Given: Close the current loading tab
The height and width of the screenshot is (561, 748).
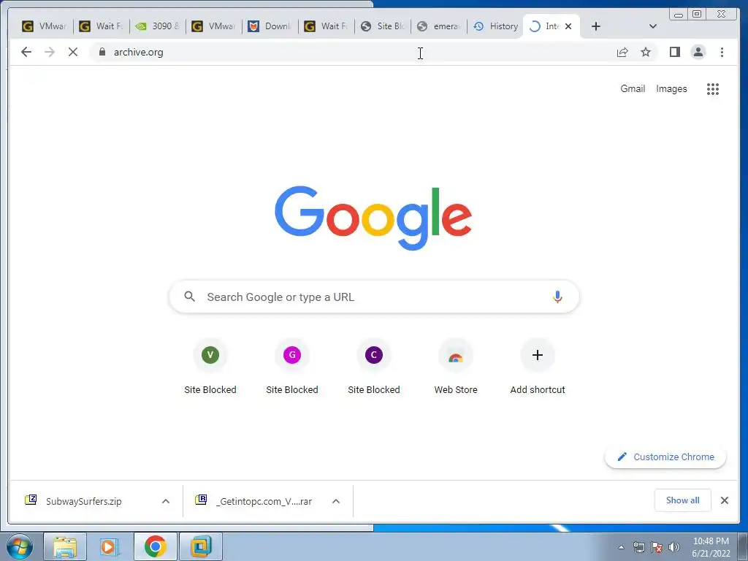Looking at the screenshot, I should (568, 26).
